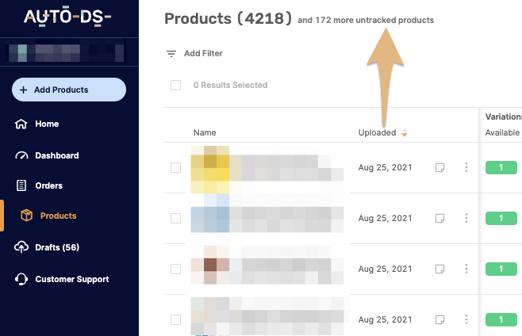Toggle the select-all results checkbox
The image size is (522, 336).
pos(176,85)
